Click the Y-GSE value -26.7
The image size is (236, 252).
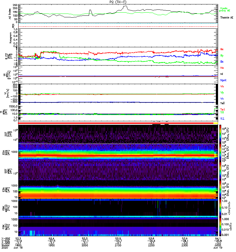pyautogui.click(x=118, y=241)
